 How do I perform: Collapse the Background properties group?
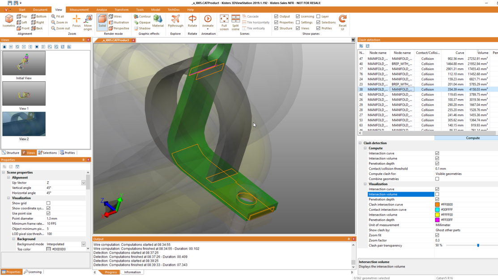[14, 239]
